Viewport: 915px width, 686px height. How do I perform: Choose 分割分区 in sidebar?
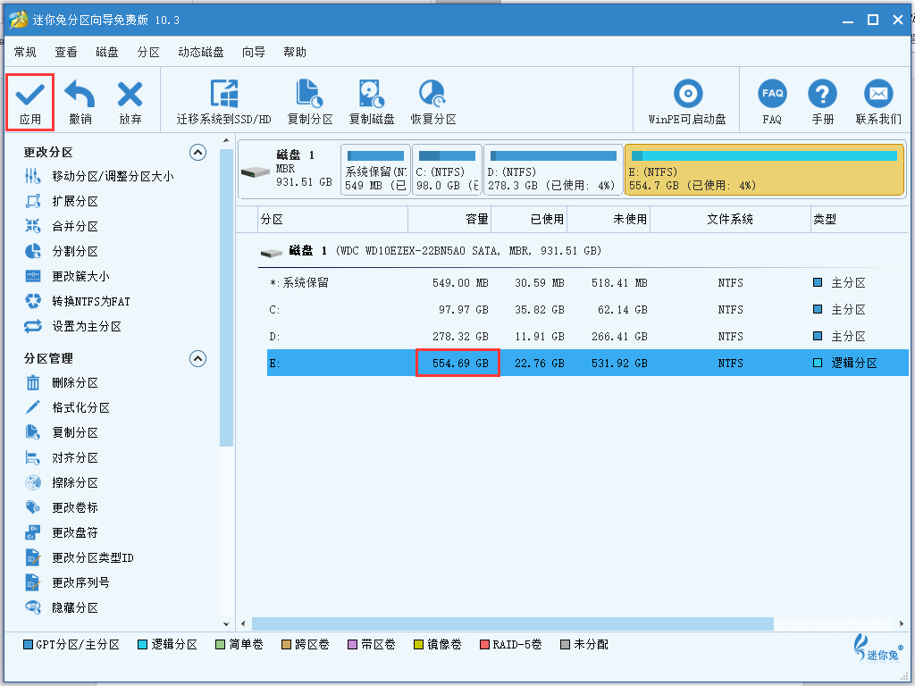[x=62, y=251]
